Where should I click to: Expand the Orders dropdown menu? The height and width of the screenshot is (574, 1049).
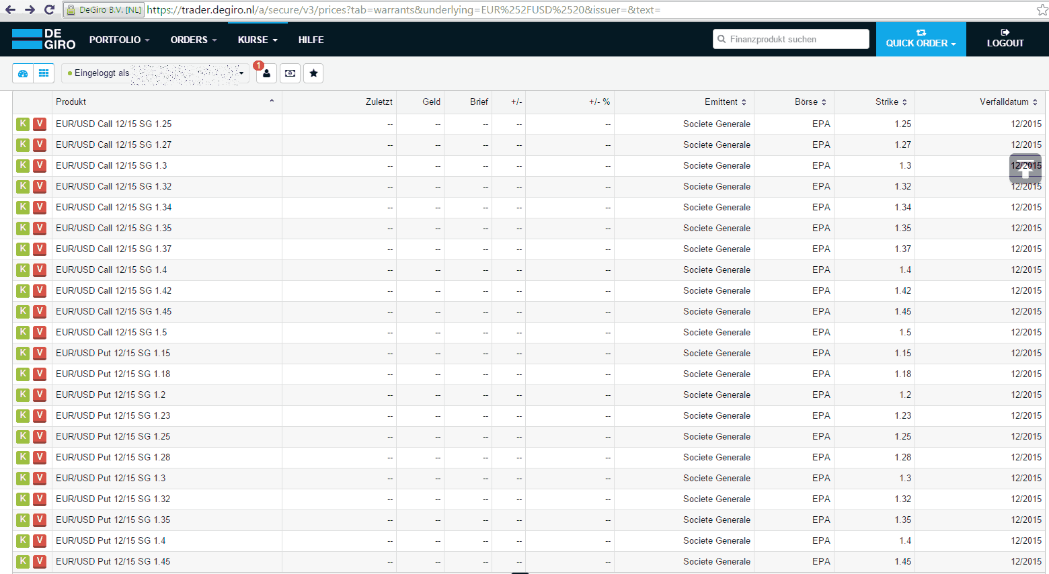click(x=193, y=40)
